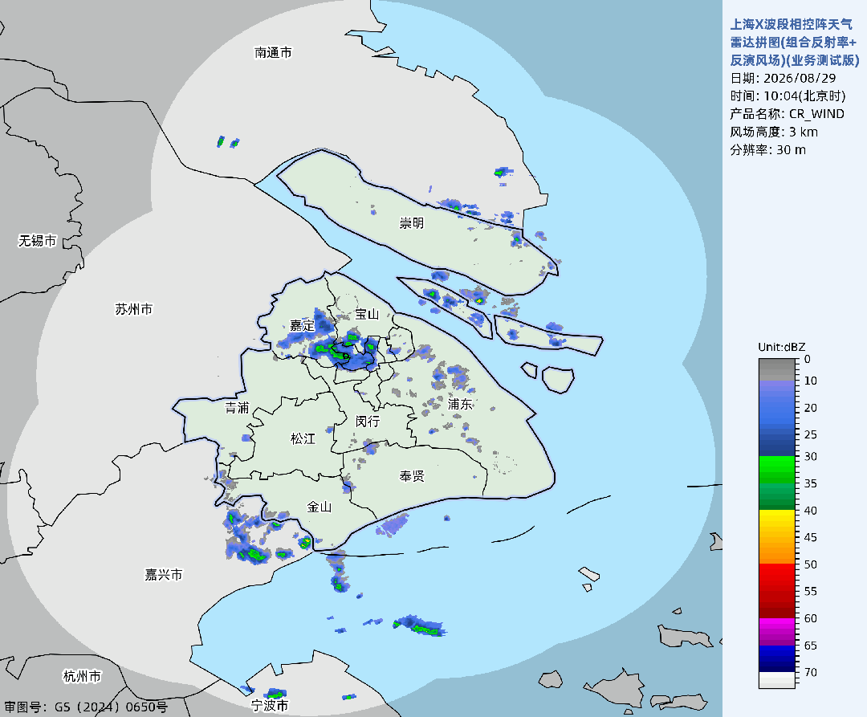Click the 苏州市 city label

134,309
